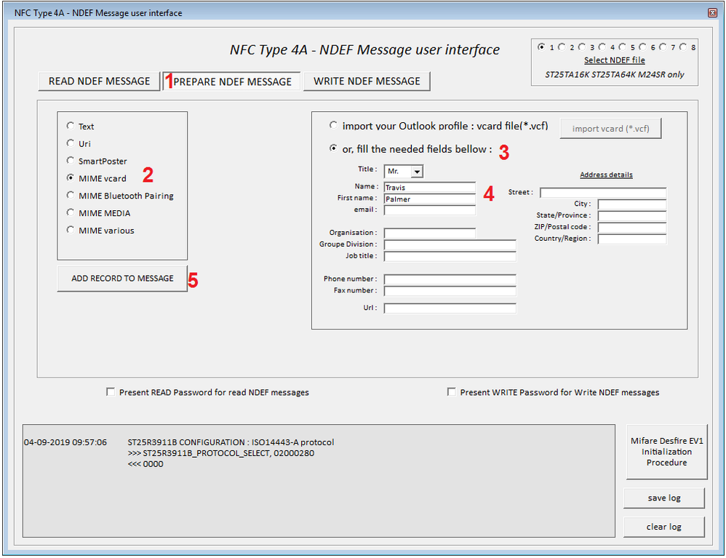Click the ST25TA16K ST25TA64K M24SR only note
Screen dimensions: 726x558
pyautogui.click(x=615, y=74)
